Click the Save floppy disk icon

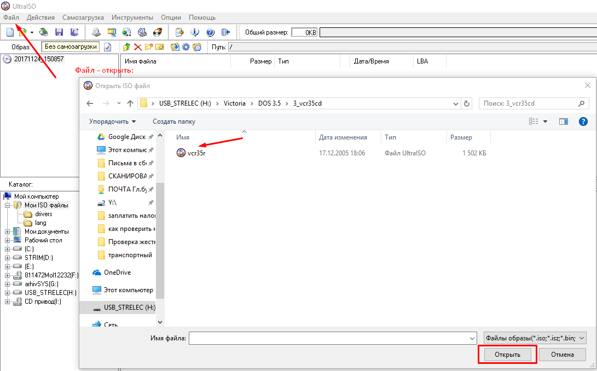pos(59,32)
